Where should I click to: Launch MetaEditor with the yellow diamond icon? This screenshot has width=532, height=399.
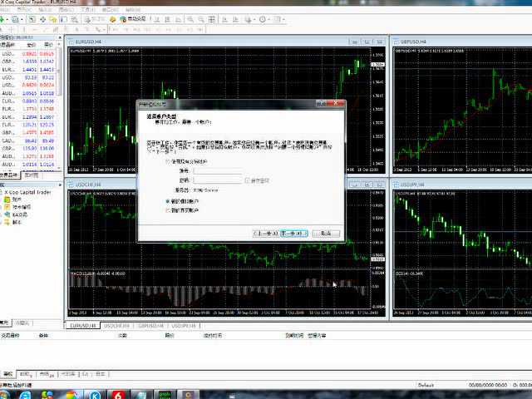pyautogui.click(x=113, y=20)
